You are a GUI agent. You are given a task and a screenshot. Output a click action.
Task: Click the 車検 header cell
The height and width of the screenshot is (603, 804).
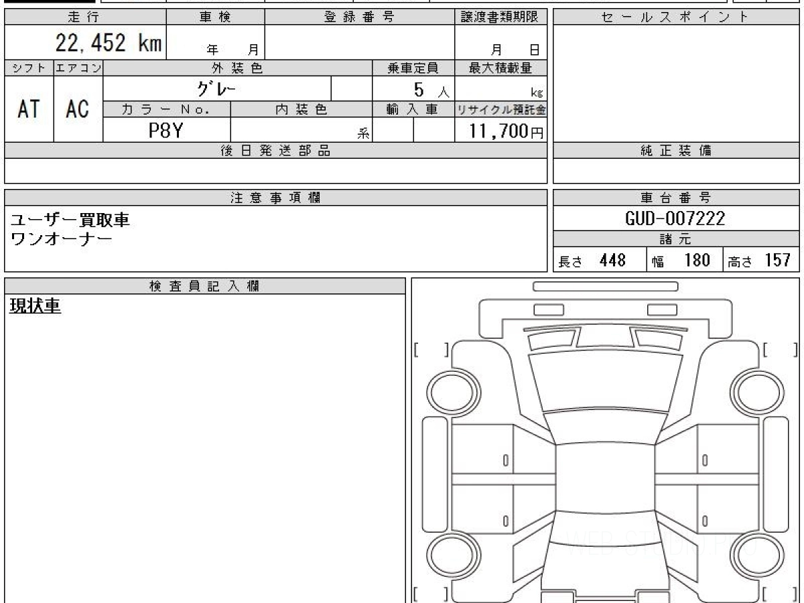215,17
